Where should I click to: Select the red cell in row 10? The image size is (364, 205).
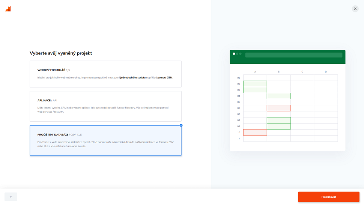(255, 132)
